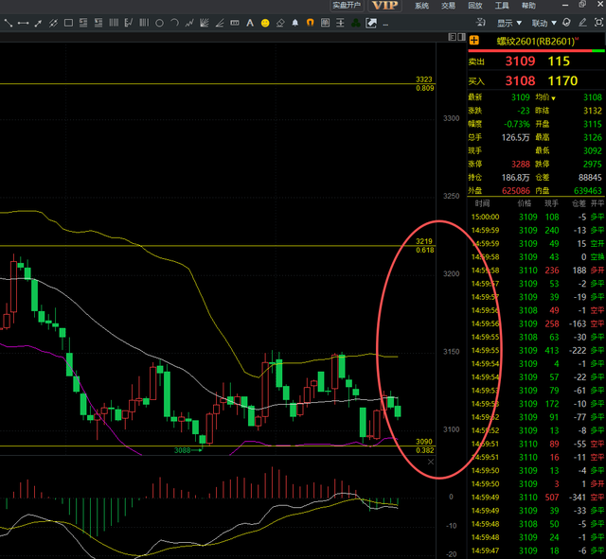Open price alert bell icon
This screenshot has height=559, width=606.
(295, 23)
